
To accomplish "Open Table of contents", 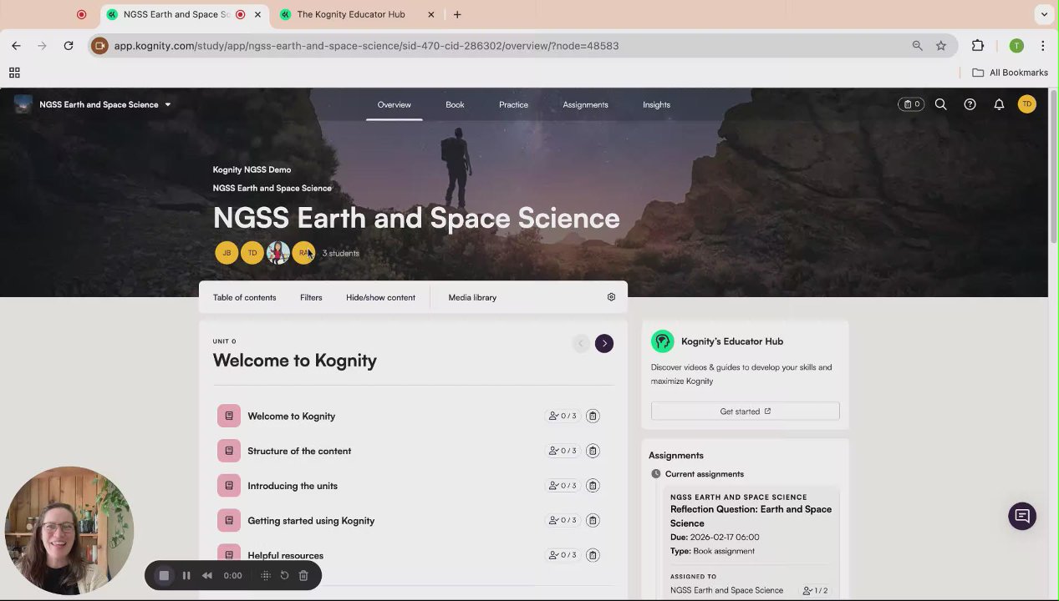I will [244, 297].
